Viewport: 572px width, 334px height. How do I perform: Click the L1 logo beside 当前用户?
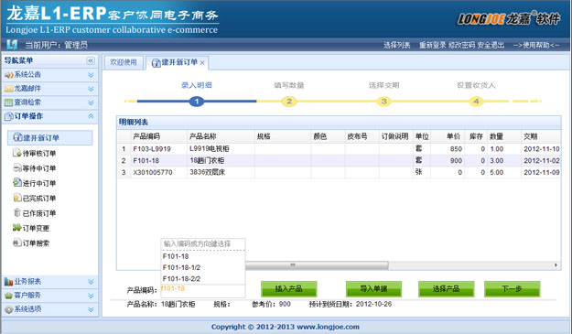[12, 45]
